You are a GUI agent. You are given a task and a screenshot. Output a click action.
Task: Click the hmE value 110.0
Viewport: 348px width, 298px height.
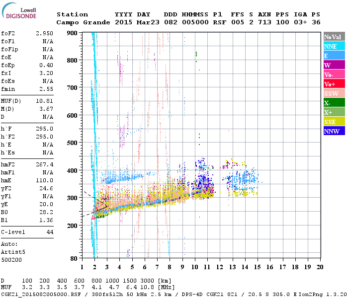(44, 180)
